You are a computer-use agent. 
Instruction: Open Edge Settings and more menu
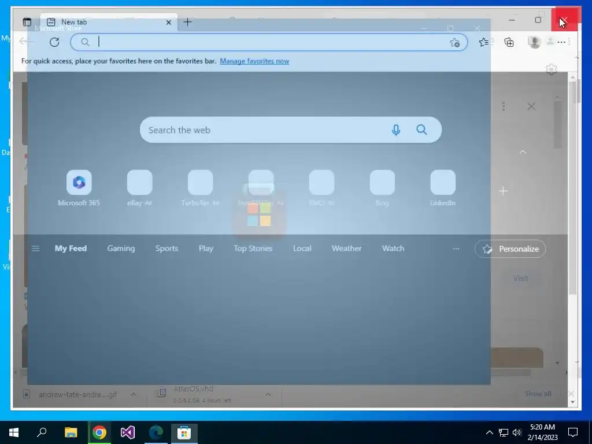pos(561,42)
